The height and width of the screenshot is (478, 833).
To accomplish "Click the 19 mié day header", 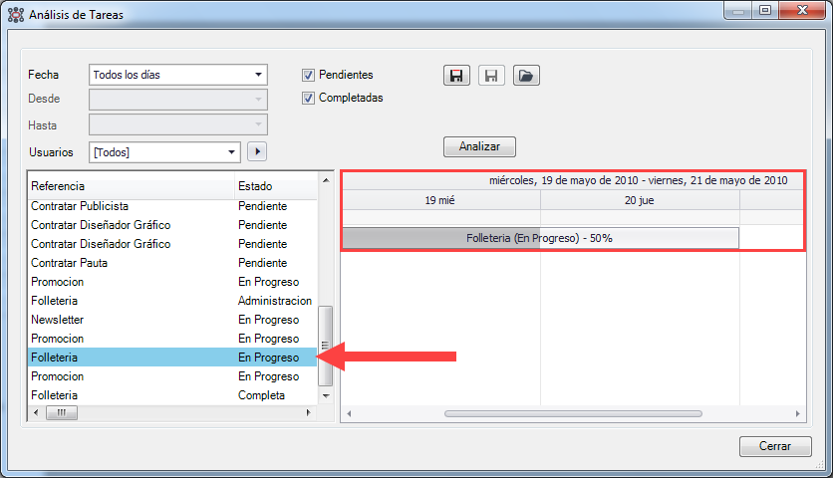I will (x=441, y=200).
